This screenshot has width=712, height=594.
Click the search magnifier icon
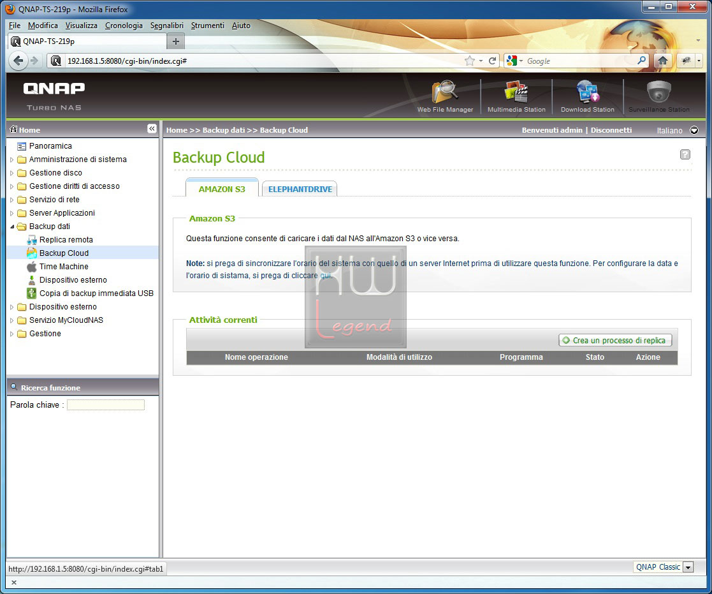(641, 60)
